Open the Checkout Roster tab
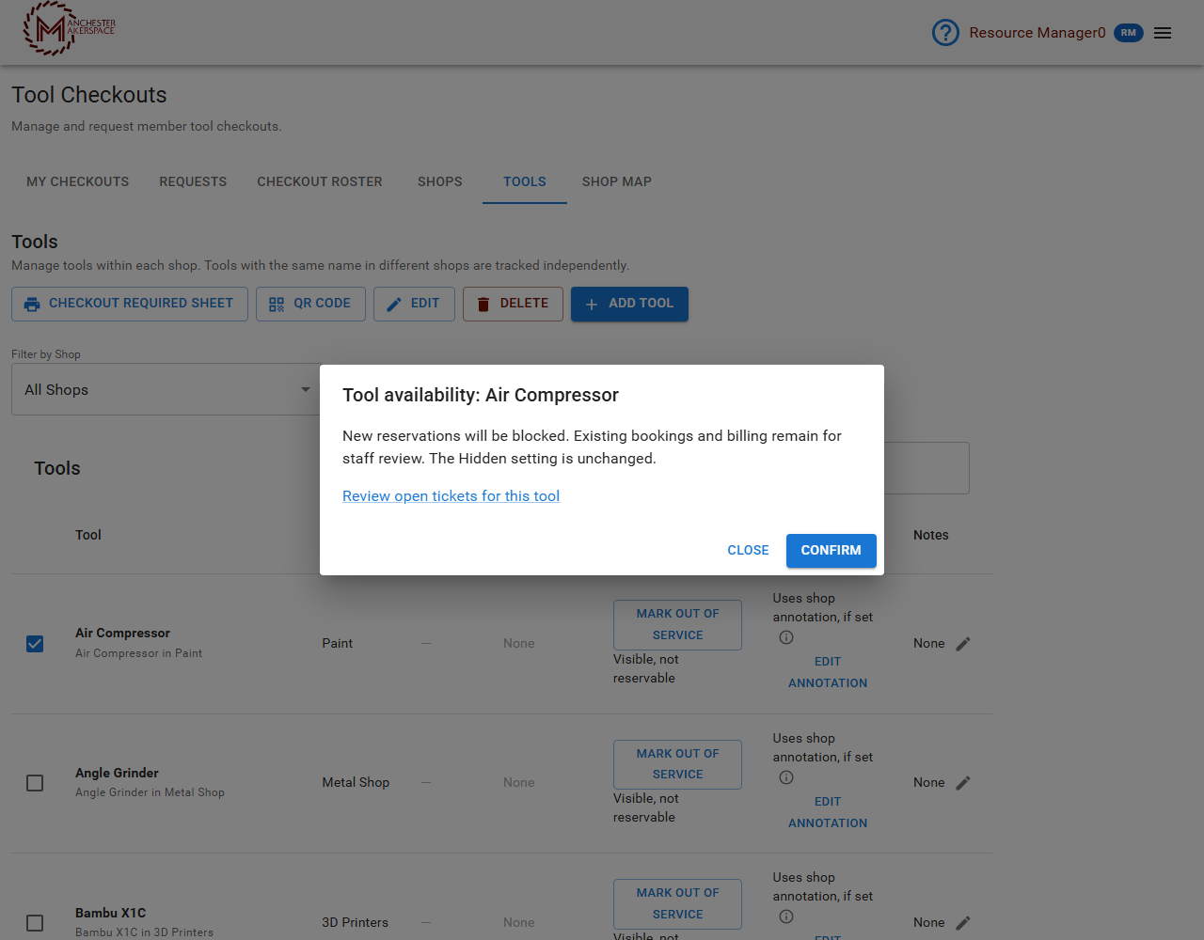The height and width of the screenshot is (940, 1204). [320, 181]
